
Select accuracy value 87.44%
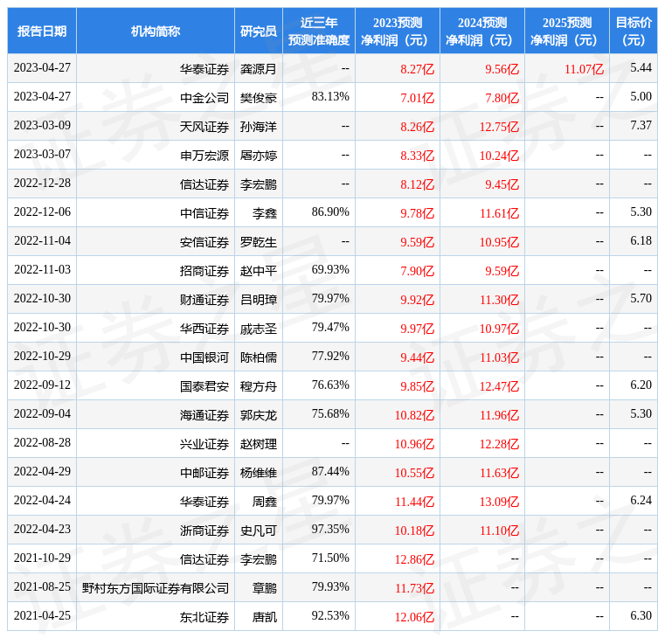330,471
